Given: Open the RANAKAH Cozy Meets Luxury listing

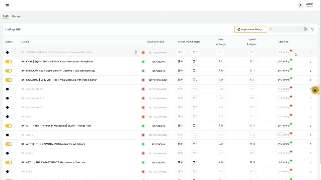Looking at the screenshot, I should (58, 71).
